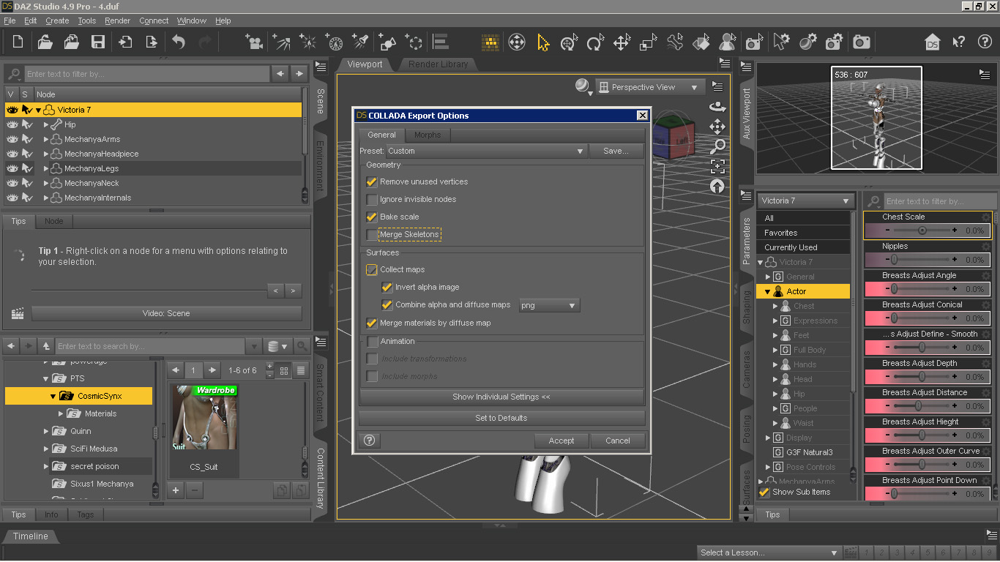This screenshot has height=562, width=1000.
Task: Open the png image format dropdown
Action: coord(549,305)
